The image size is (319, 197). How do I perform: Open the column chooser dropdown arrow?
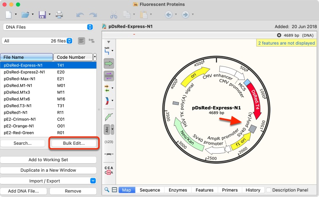95,57
